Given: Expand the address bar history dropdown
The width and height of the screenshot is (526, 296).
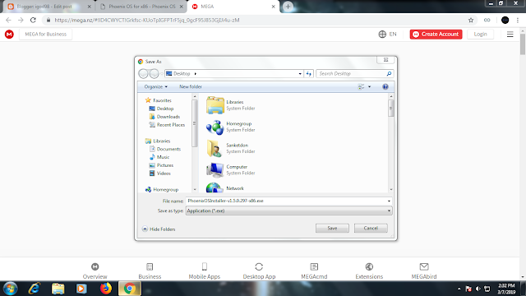Looking at the screenshot, I should tap(300, 73).
